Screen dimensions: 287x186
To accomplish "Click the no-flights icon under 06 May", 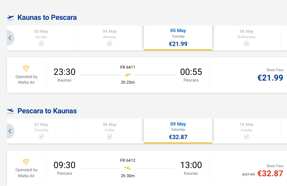I will [x=246, y=43].
